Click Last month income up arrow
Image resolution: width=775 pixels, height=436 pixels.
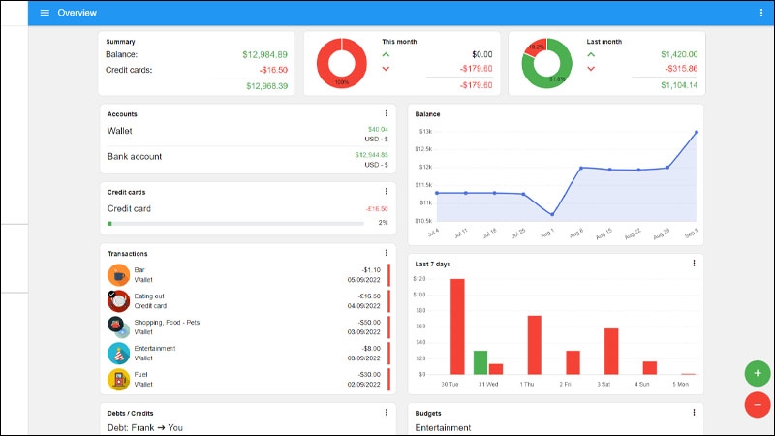(591, 55)
